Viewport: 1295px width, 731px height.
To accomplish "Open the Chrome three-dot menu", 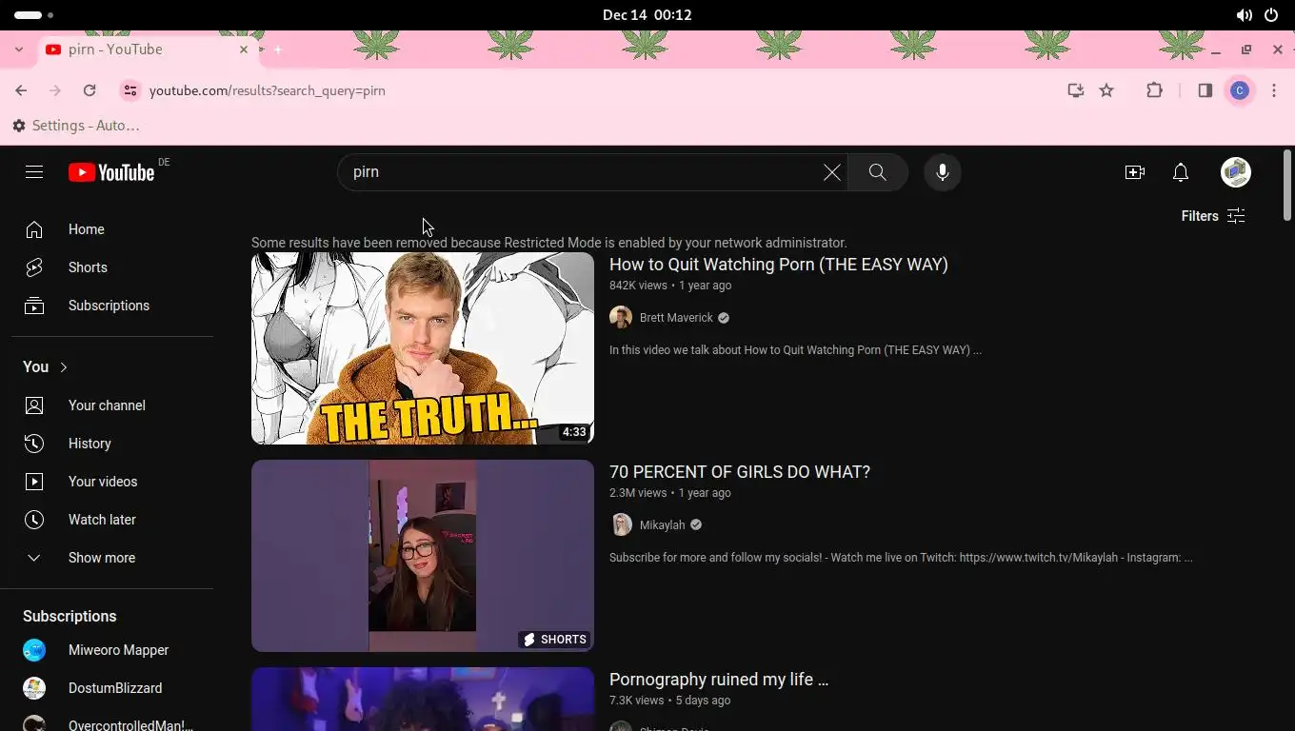I will coord(1274,90).
